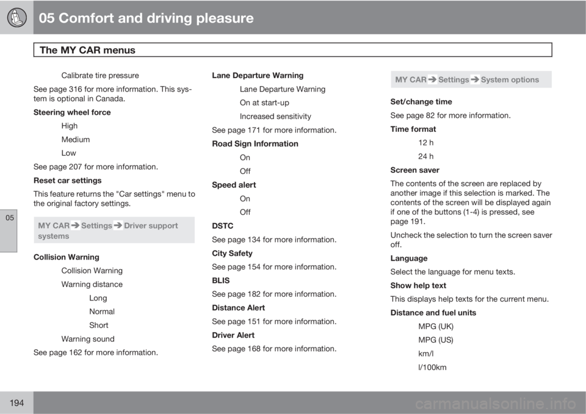Click 'See page 154 for more information'
This screenshot has width=586, height=414.
pos(274,267)
